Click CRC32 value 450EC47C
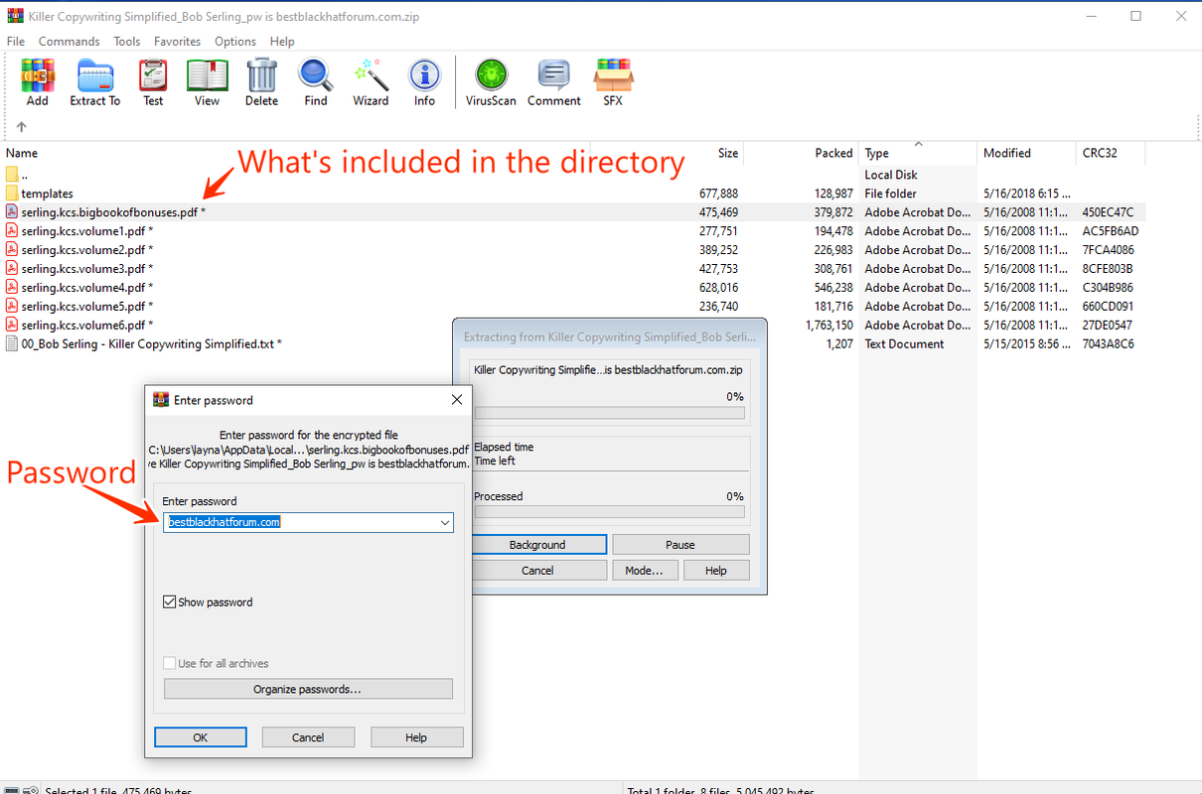 pyautogui.click(x=1108, y=212)
